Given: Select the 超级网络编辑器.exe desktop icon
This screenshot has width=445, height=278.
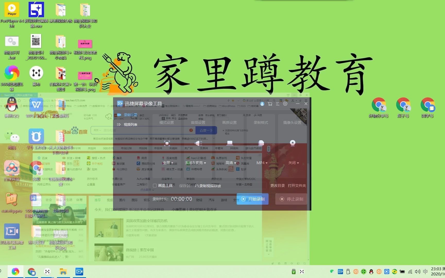Looking at the screenshot, I should [36, 15].
